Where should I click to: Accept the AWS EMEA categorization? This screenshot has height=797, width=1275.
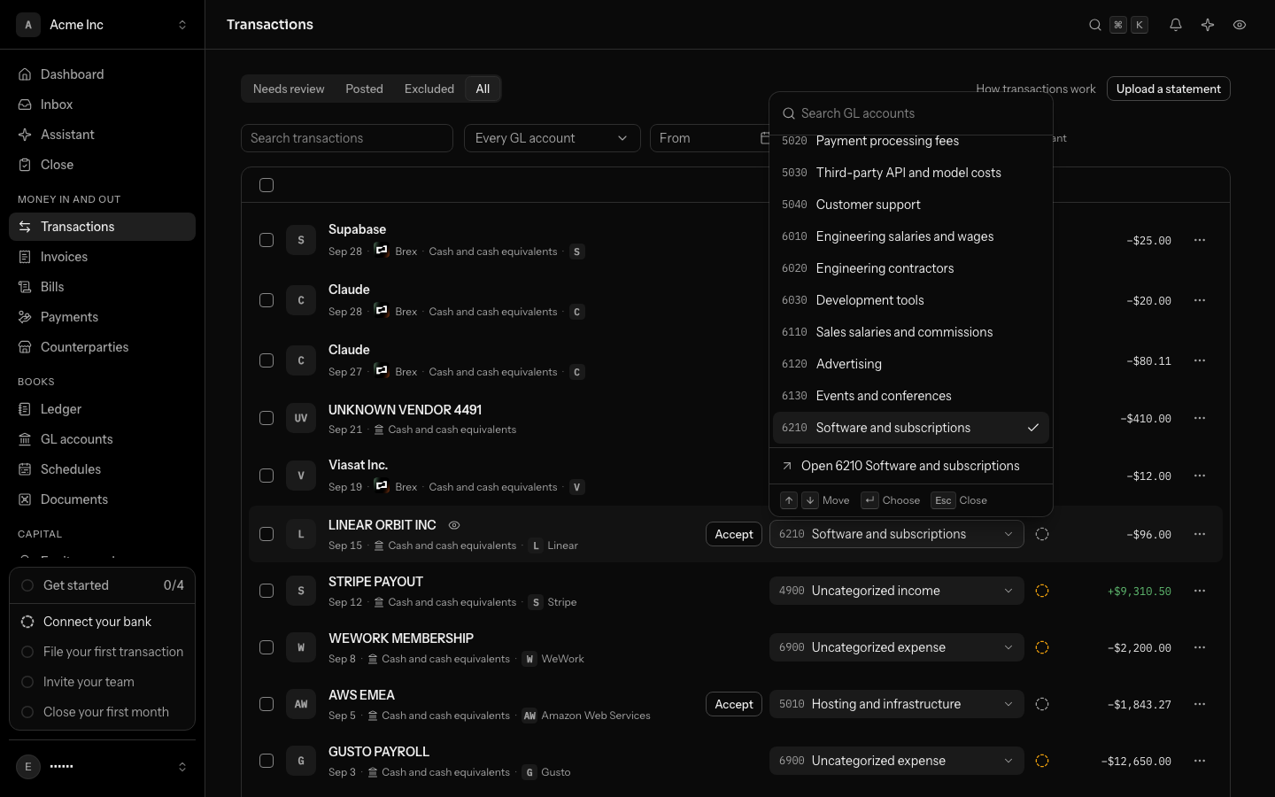(734, 704)
